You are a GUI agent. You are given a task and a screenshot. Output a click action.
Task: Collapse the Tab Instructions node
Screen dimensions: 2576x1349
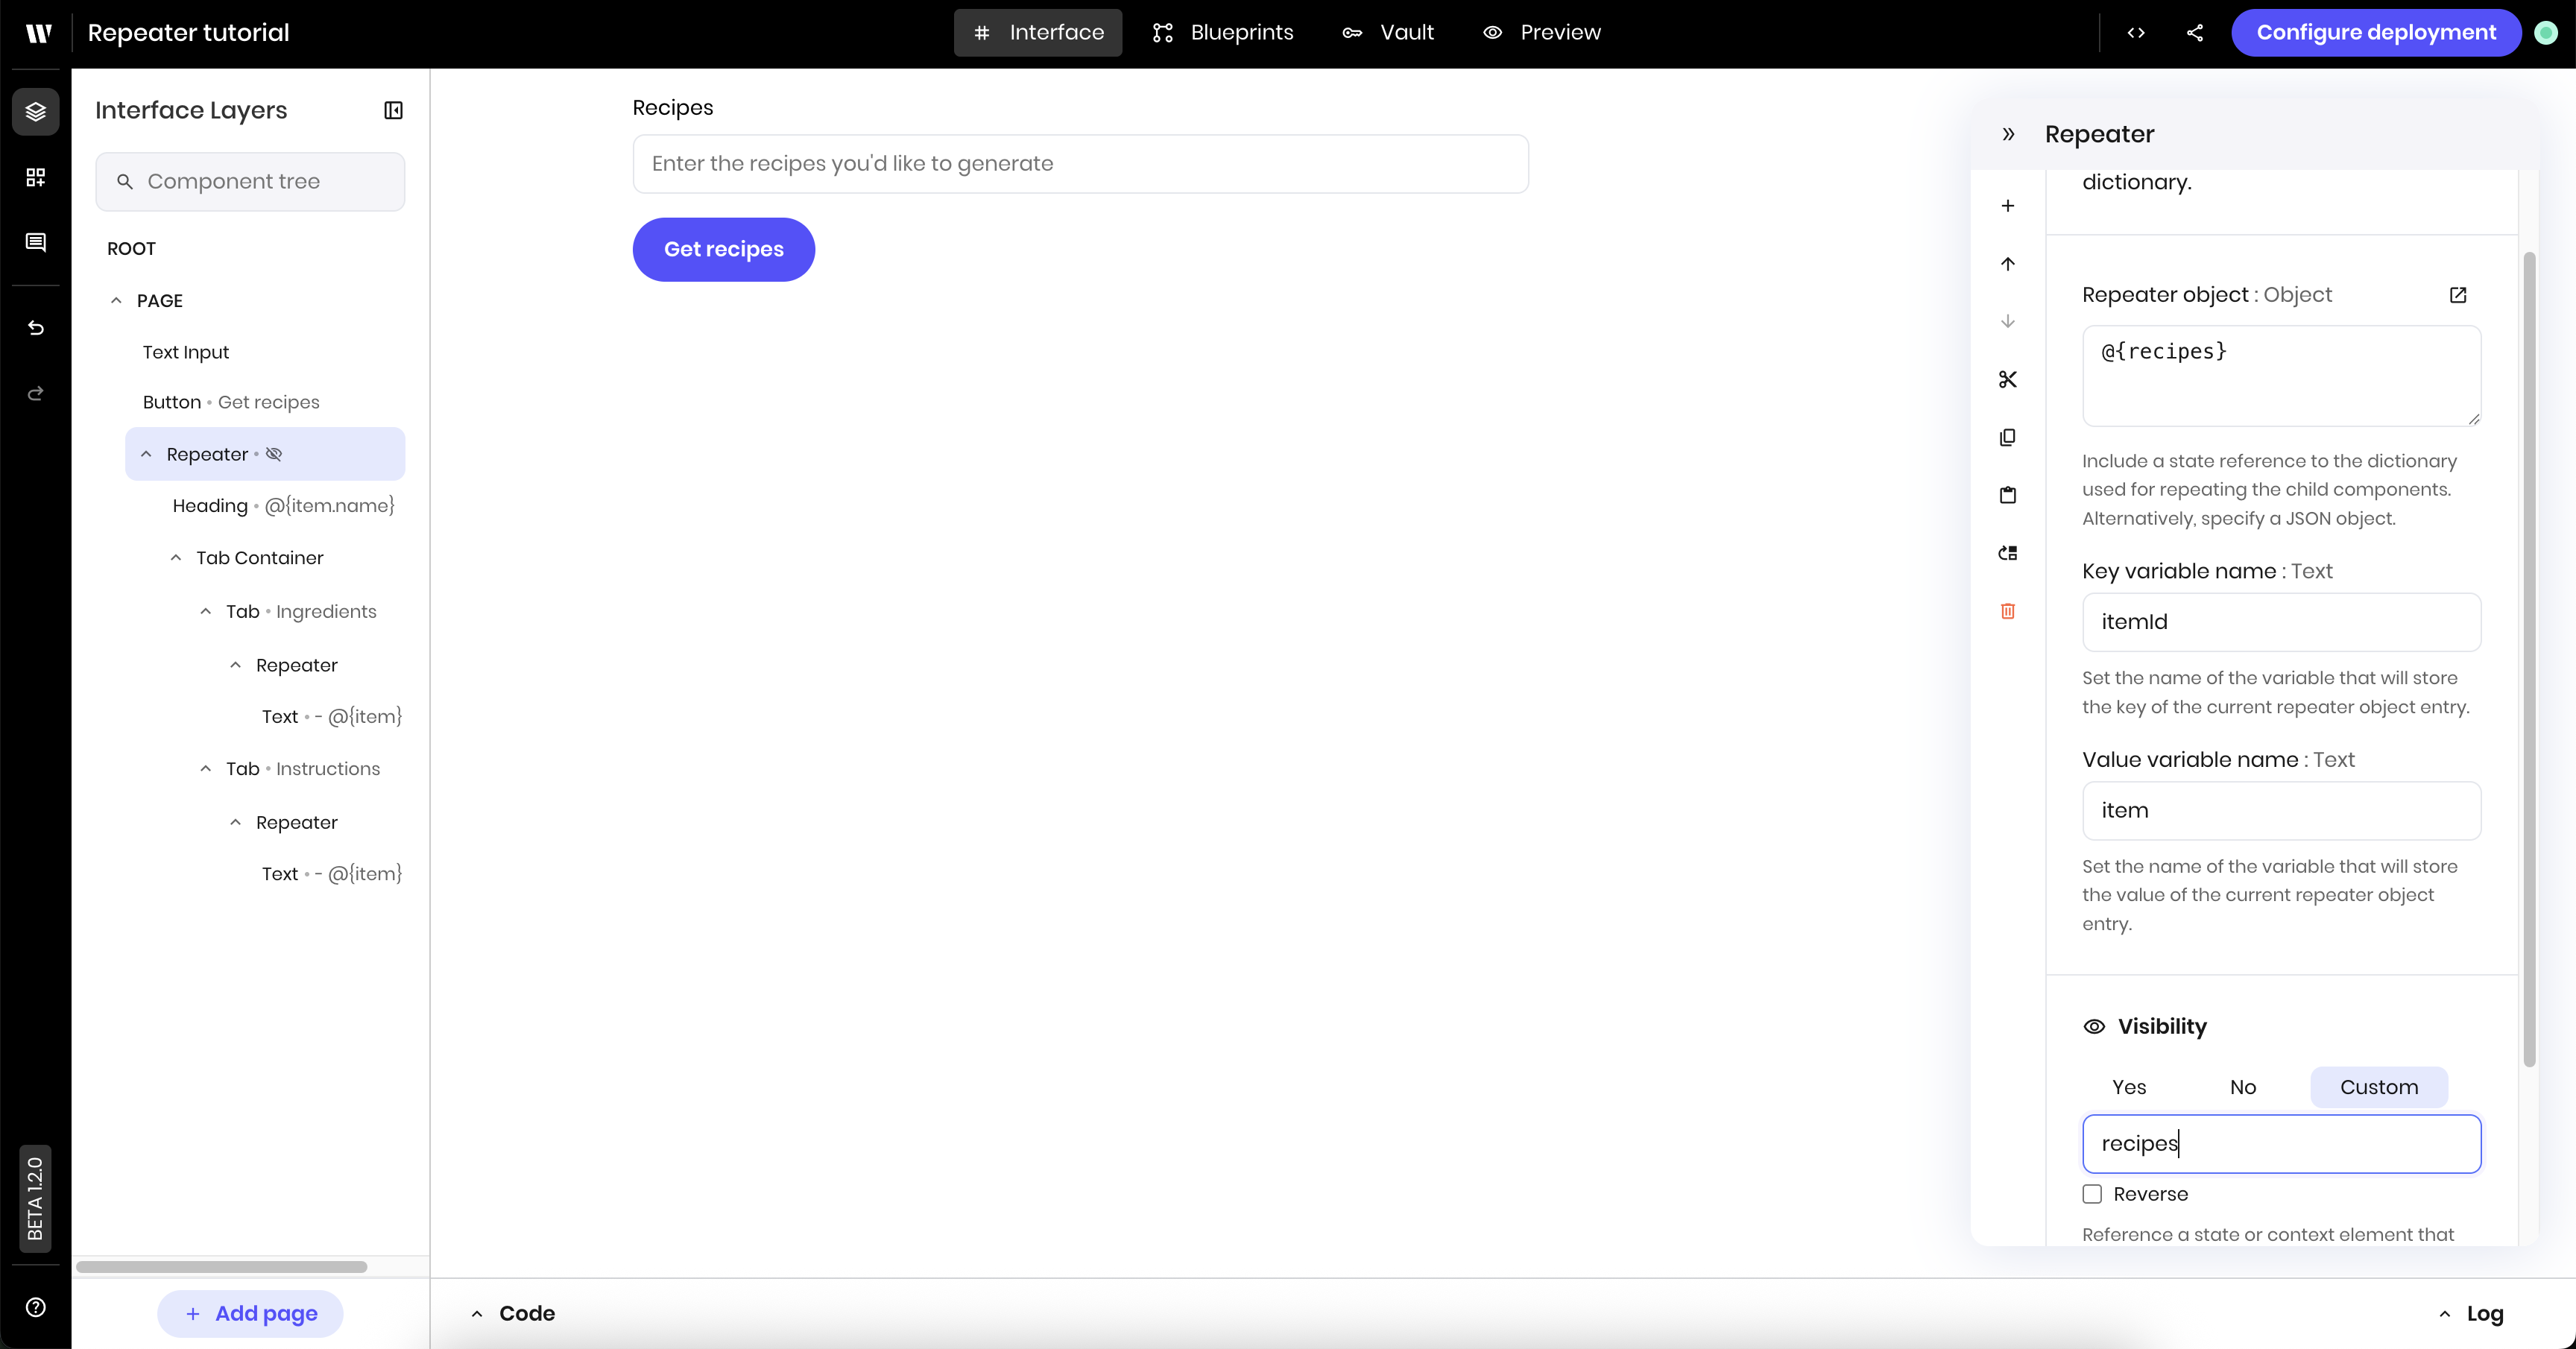(x=206, y=769)
